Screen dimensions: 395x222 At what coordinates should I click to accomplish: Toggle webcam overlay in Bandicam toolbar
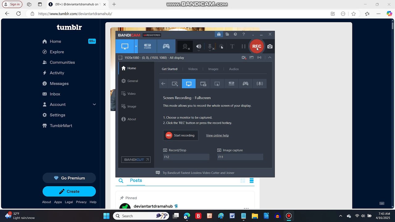click(185, 47)
